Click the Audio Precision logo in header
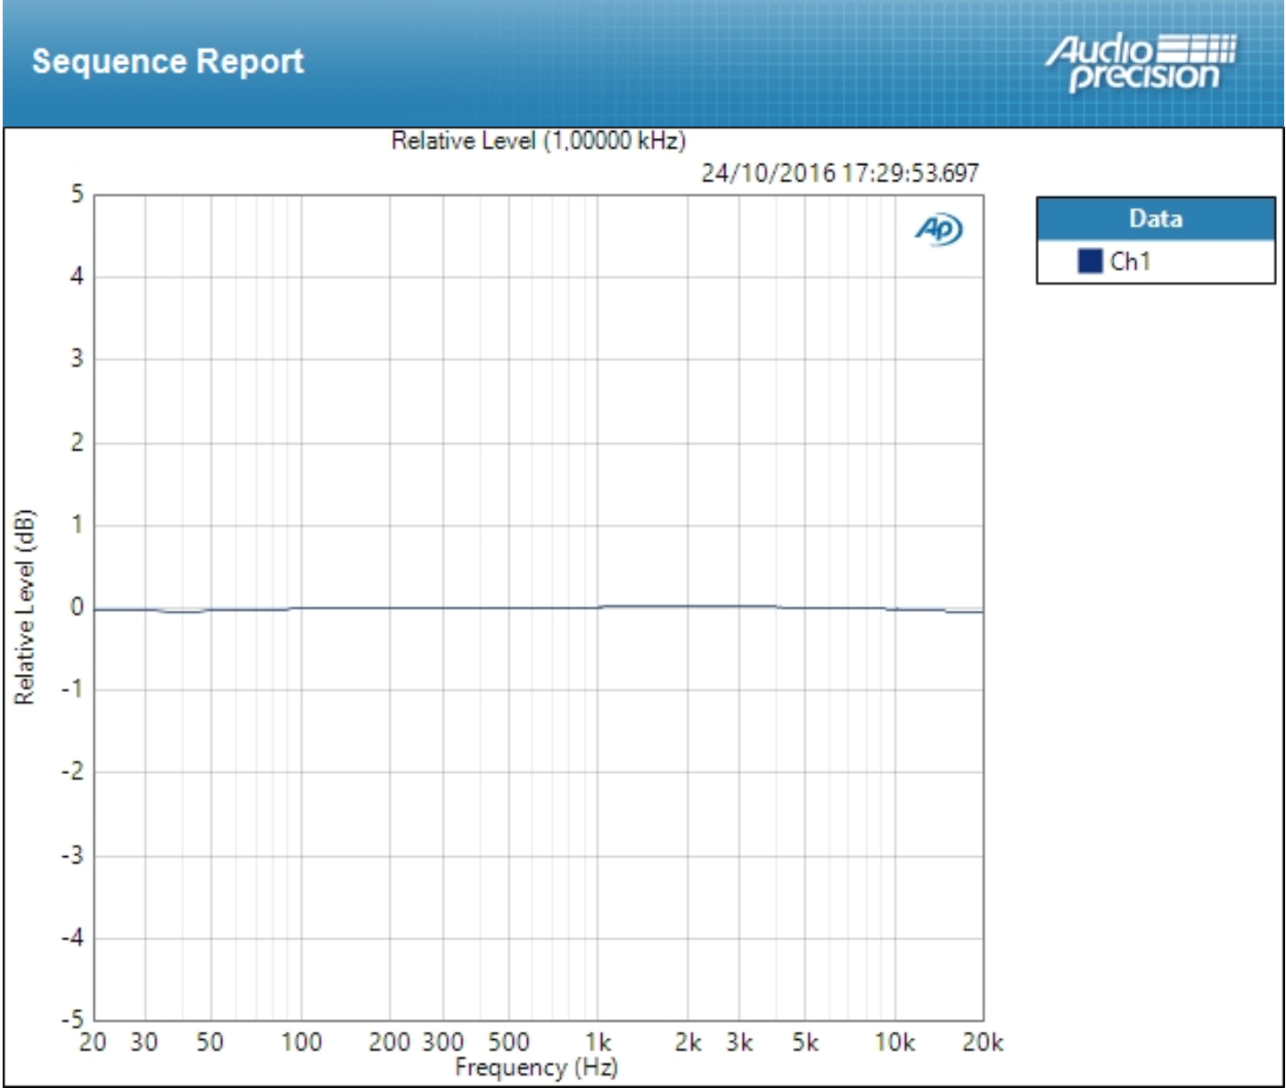 pos(1141,62)
